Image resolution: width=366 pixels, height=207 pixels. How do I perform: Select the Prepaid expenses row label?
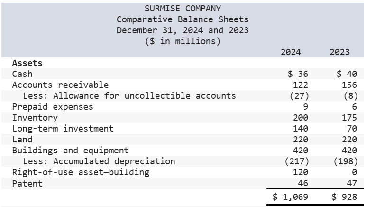click(53, 107)
